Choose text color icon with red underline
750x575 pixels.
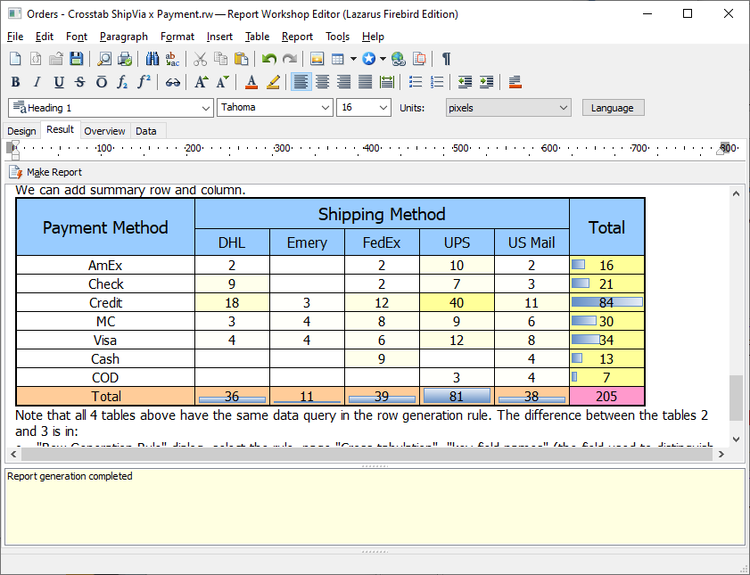251,82
